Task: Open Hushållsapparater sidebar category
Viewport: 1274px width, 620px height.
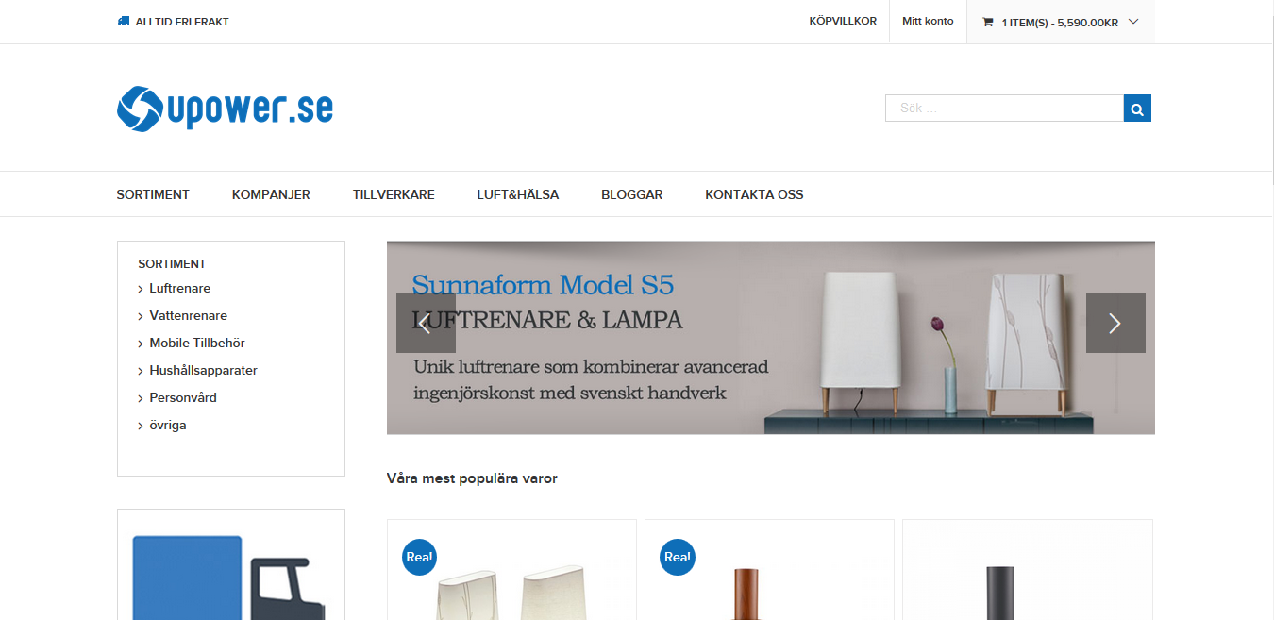Action: pos(203,371)
